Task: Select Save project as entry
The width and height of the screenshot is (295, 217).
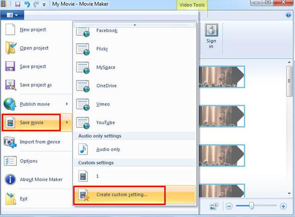Action: pyautogui.click(x=37, y=85)
